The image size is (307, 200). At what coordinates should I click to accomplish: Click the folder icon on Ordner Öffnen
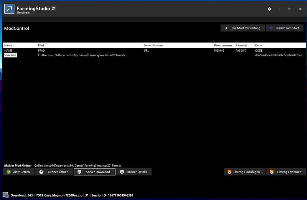click(x=41, y=172)
